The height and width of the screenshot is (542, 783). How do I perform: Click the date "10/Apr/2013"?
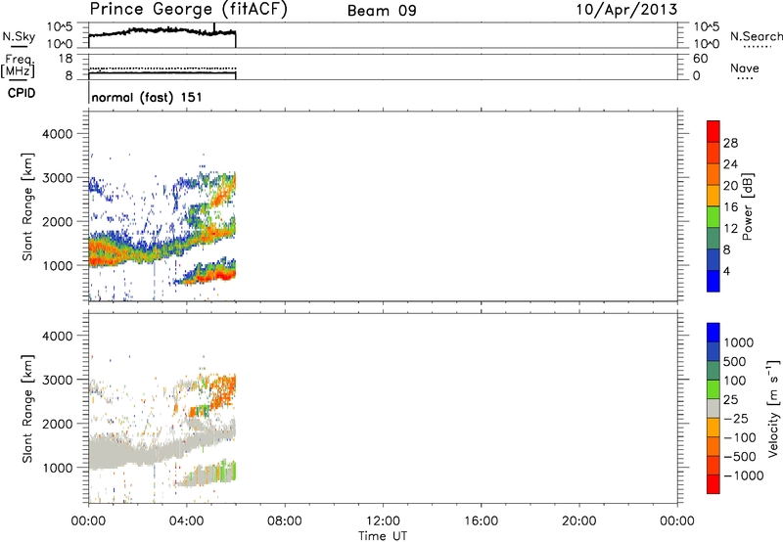(626, 10)
